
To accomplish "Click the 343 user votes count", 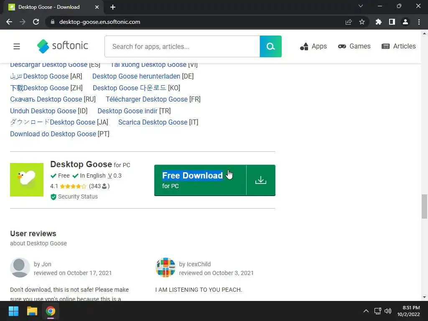I will click(99, 186).
